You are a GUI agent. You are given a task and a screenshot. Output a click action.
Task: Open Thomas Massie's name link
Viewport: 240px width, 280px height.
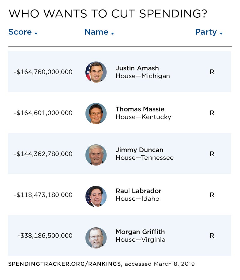pos(140,109)
